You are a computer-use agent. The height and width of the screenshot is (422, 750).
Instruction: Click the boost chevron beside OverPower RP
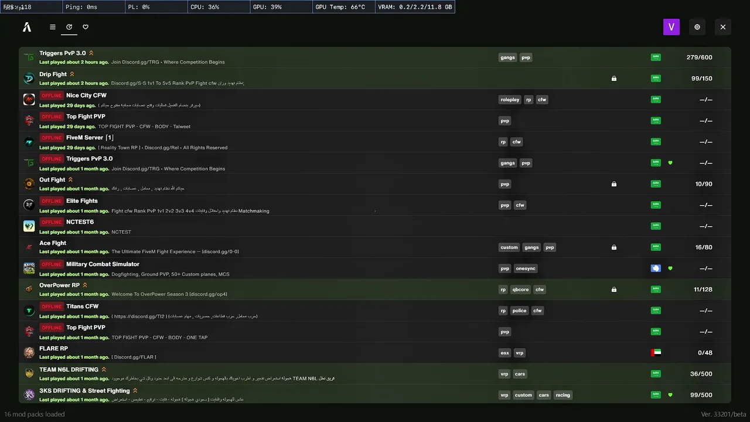coord(85,285)
